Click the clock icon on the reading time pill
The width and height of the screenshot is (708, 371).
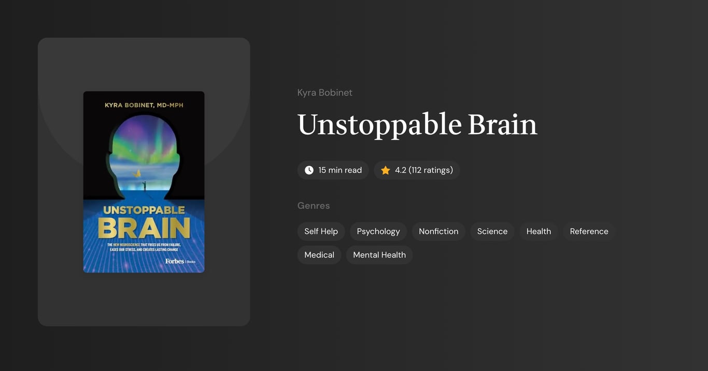click(x=308, y=170)
